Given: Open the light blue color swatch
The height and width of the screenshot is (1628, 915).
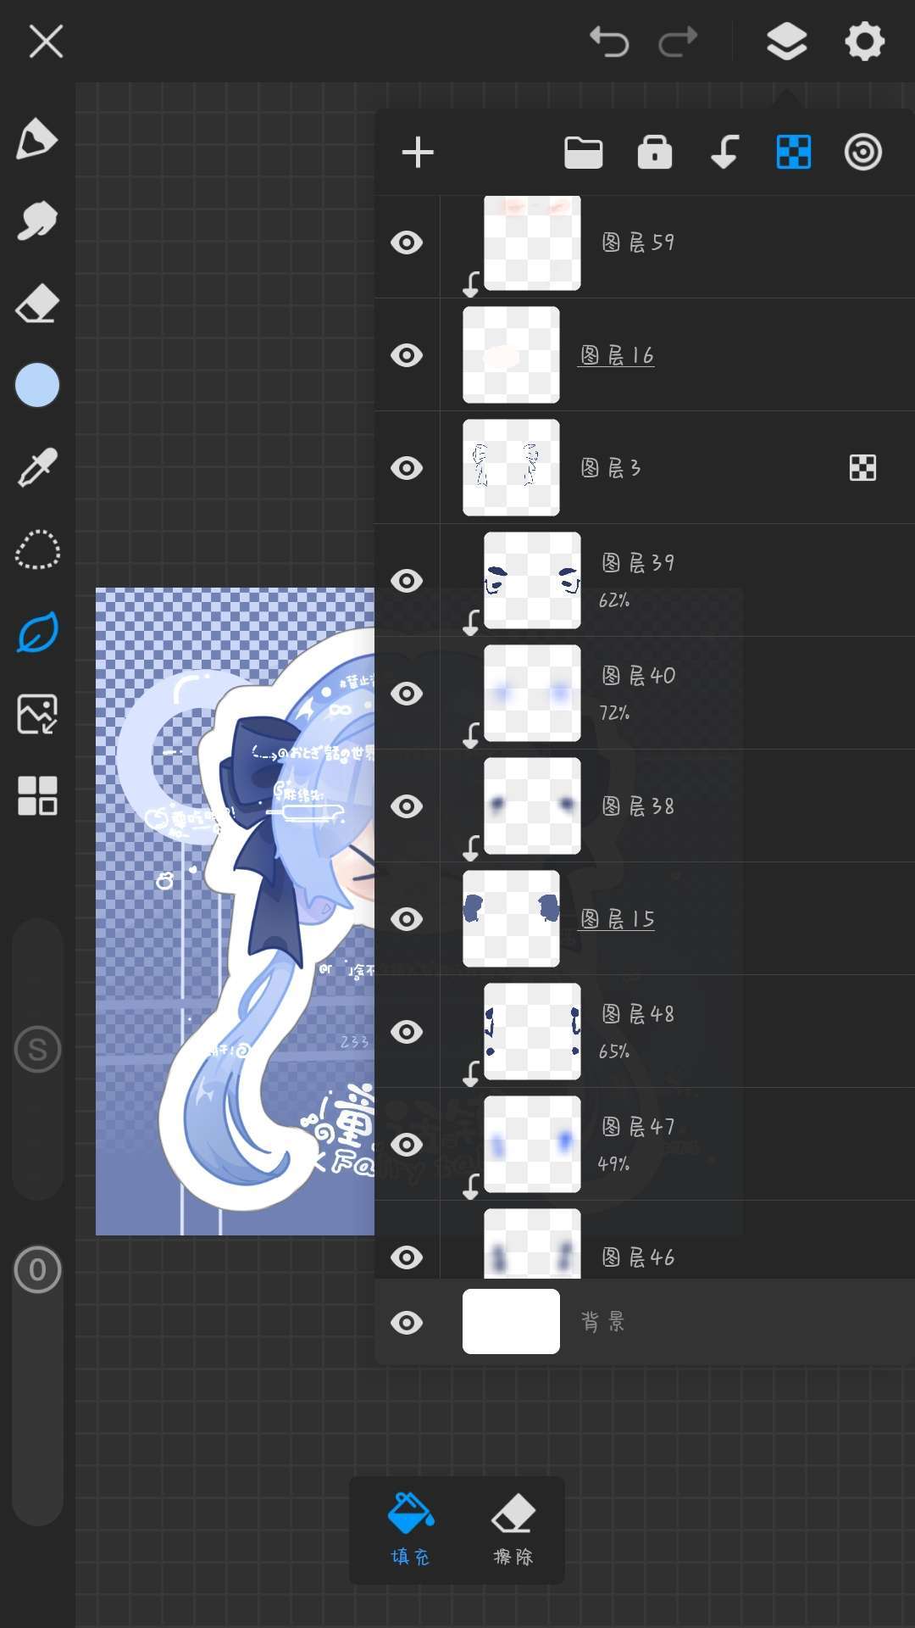Looking at the screenshot, I should click(x=37, y=385).
